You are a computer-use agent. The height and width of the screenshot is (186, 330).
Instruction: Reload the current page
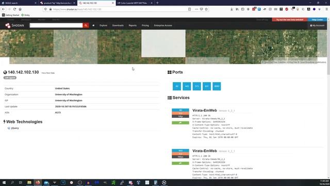click(14, 9)
